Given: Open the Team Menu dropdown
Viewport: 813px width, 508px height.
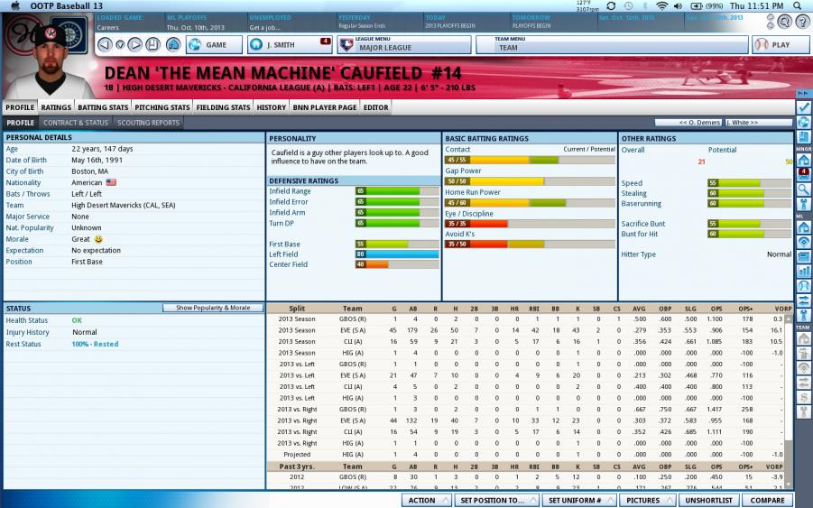Looking at the screenshot, I should pos(612,44).
